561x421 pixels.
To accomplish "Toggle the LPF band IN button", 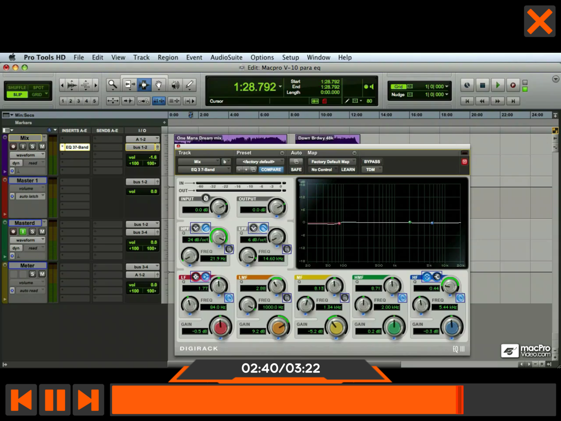I will [x=287, y=249].
